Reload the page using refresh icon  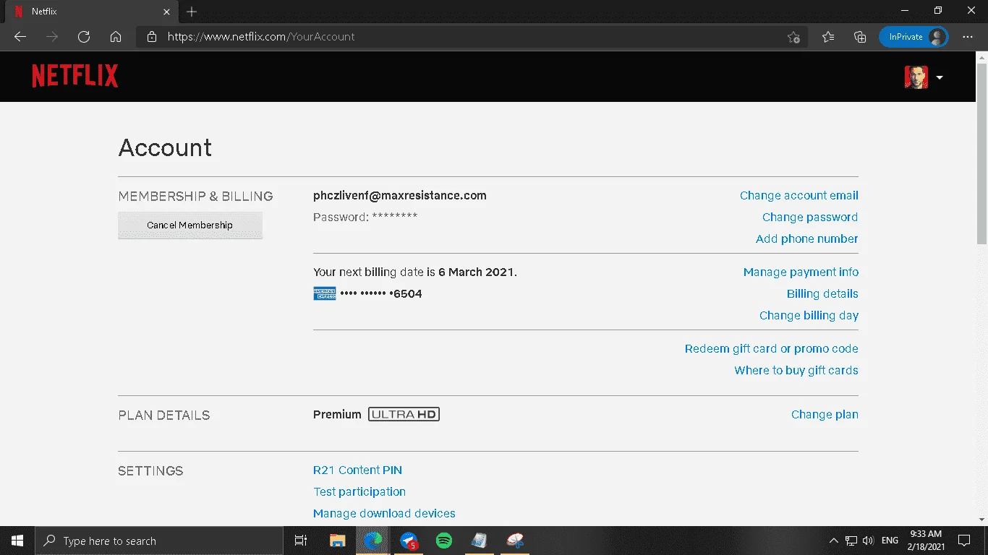tap(83, 37)
